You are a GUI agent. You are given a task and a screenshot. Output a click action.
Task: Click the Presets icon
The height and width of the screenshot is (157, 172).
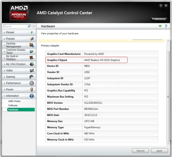click(x=32, y=39)
